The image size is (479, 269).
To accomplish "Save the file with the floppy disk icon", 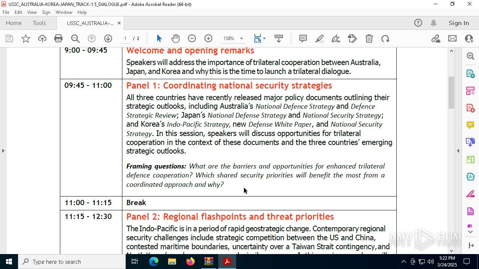I will click(9, 38).
